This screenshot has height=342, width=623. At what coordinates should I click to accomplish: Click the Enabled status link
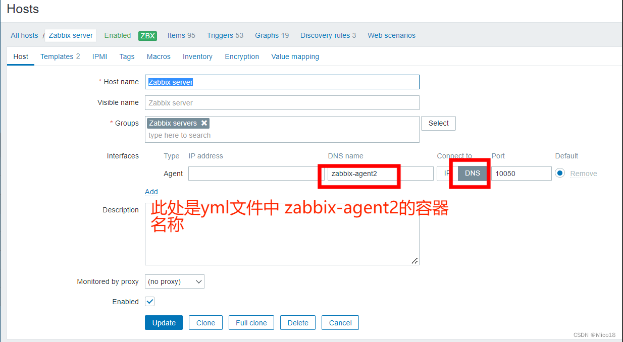118,35
